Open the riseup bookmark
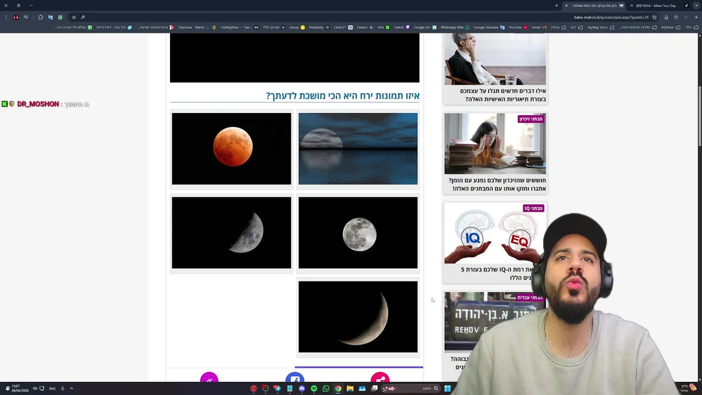 [297, 27]
